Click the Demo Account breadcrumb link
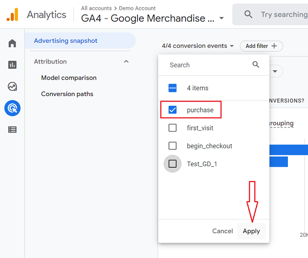Image resolution: width=308 pixels, height=258 pixels. point(137,8)
